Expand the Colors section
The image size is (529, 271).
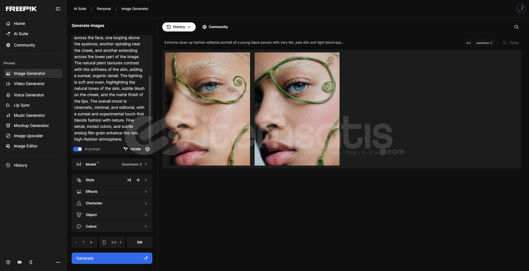(x=112, y=226)
